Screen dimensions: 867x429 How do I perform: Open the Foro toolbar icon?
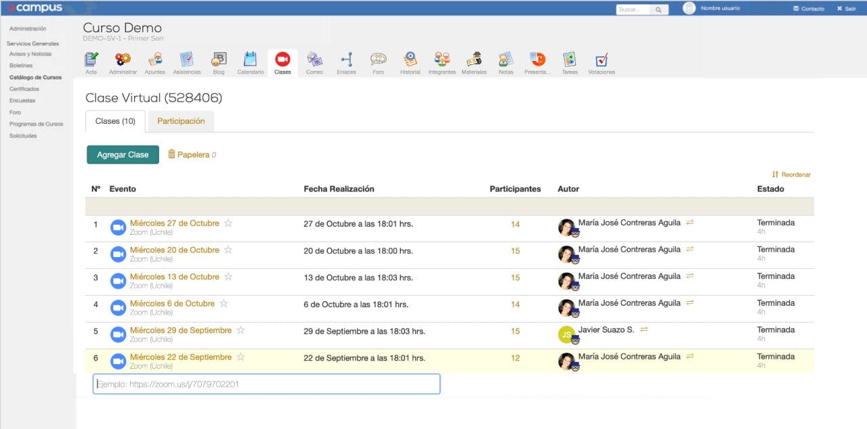coord(378,61)
